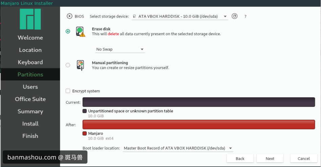Click "Unpartitioned space or unknown partition table" text
Image resolution: width=321 pixels, height=167 pixels.
click(x=131, y=111)
